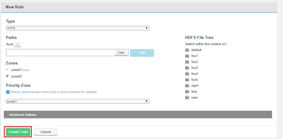Select the foo2 entry in file tree
283x139 pixels.
195,62
